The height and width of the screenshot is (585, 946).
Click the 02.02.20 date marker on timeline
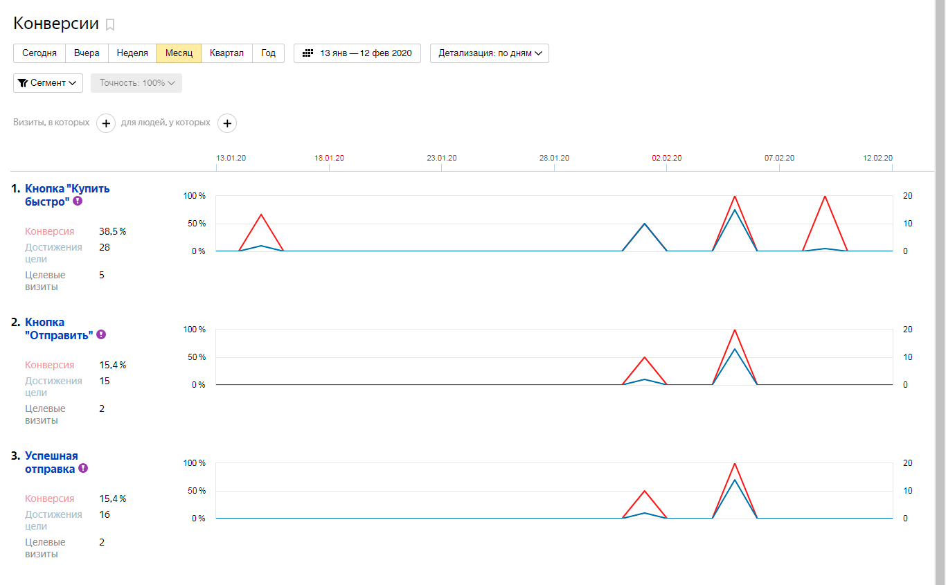point(666,158)
